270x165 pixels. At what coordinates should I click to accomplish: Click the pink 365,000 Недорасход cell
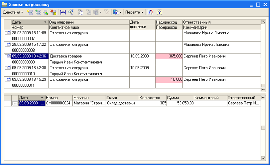coord(169,56)
